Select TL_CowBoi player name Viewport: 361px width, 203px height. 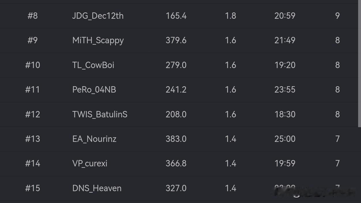93,65
